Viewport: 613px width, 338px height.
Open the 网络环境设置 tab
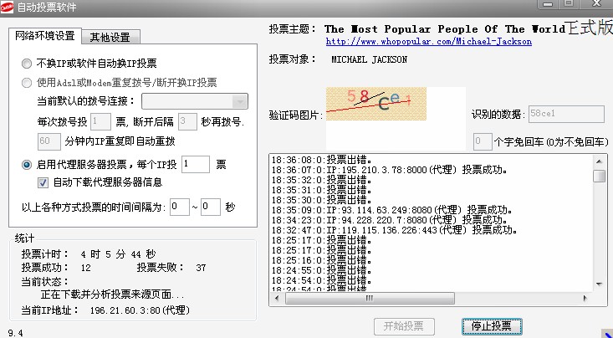(46, 36)
